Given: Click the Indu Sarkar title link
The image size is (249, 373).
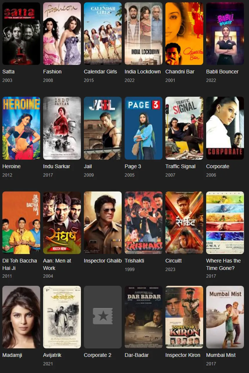Looking at the screenshot, I should pyautogui.click(x=57, y=166).
